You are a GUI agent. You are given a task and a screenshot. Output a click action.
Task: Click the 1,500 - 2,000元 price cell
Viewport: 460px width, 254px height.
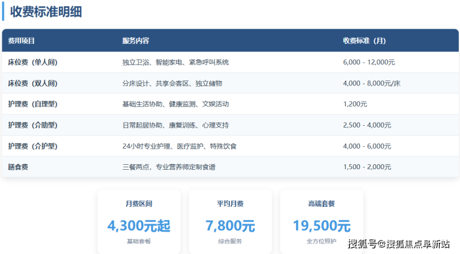click(x=367, y=167)
